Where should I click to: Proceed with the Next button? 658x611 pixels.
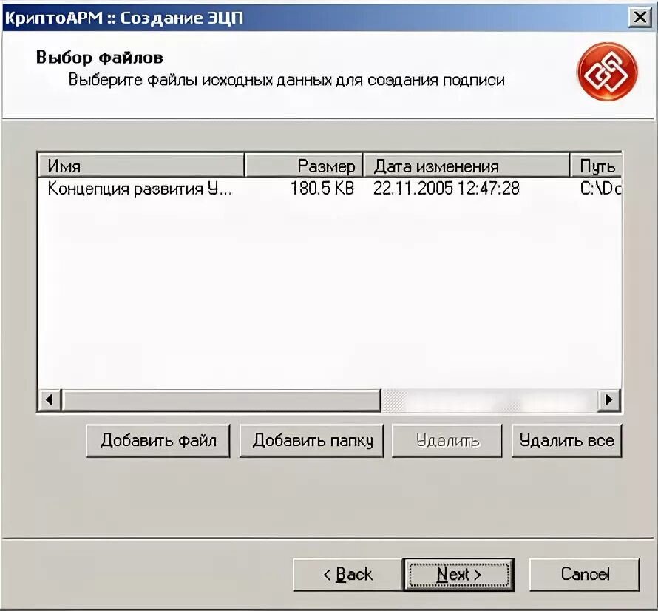tap(458, 575)
